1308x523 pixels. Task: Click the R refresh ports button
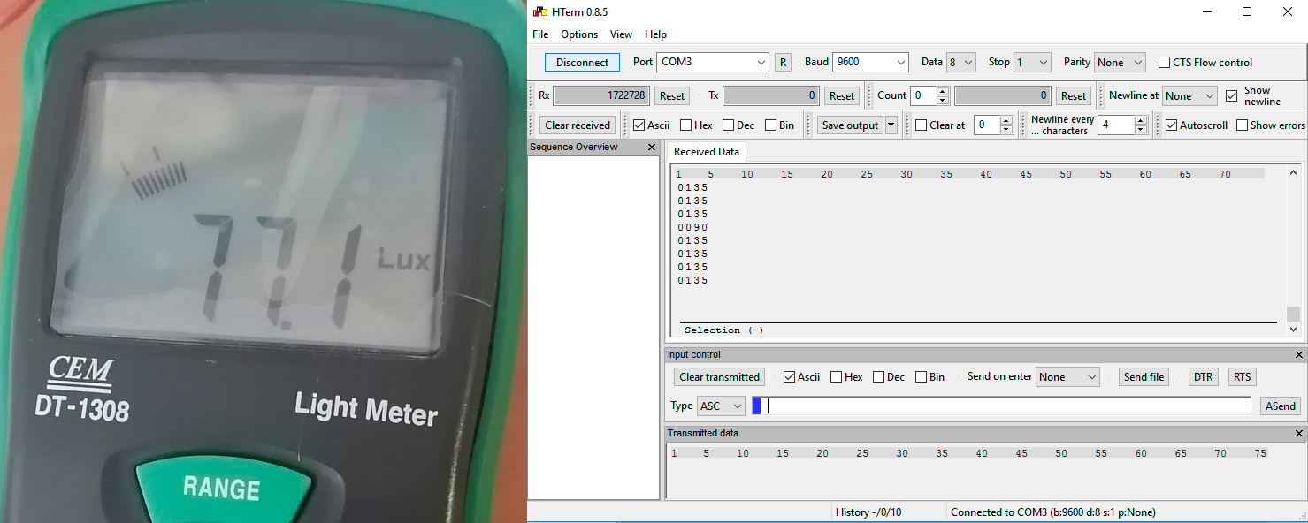pos(783,63)
